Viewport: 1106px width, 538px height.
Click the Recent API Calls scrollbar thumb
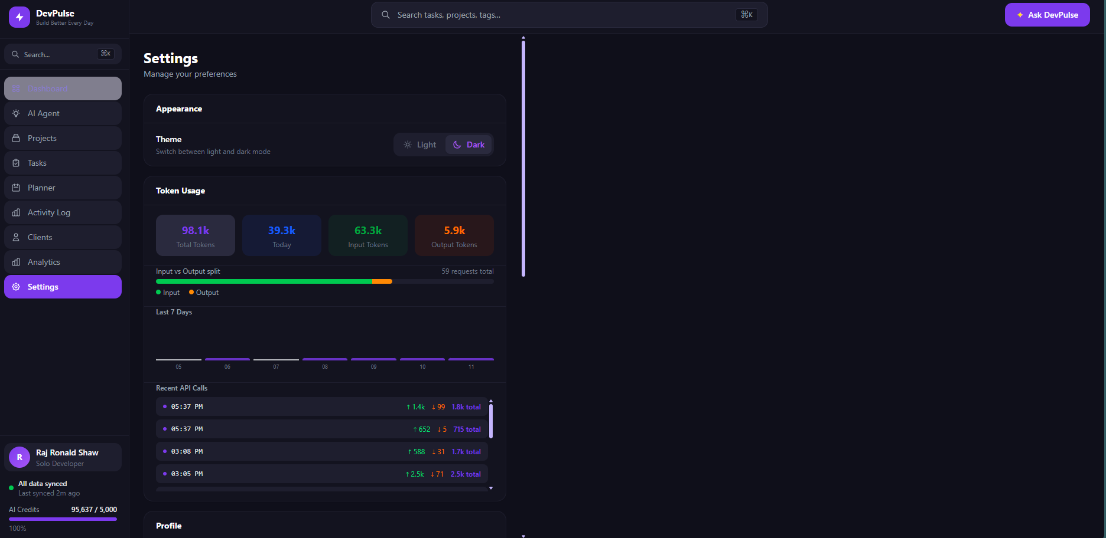[491, 421]
